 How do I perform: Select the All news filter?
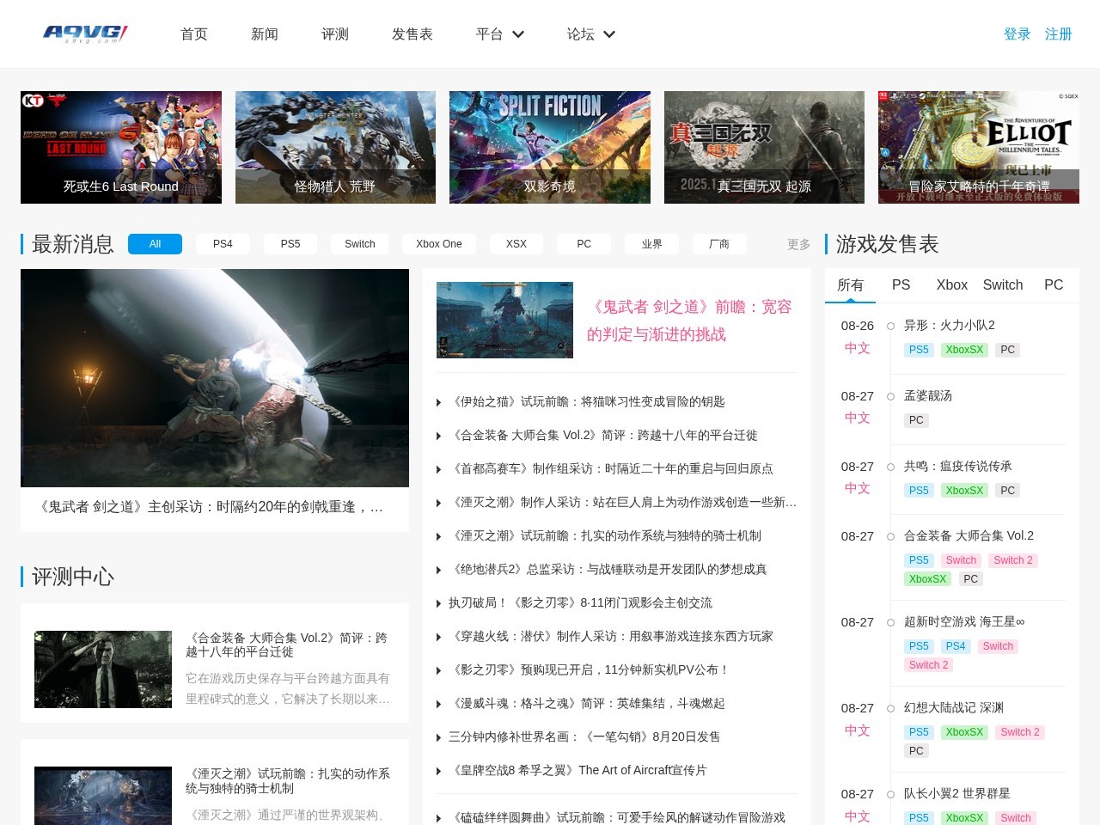(155, 244)
